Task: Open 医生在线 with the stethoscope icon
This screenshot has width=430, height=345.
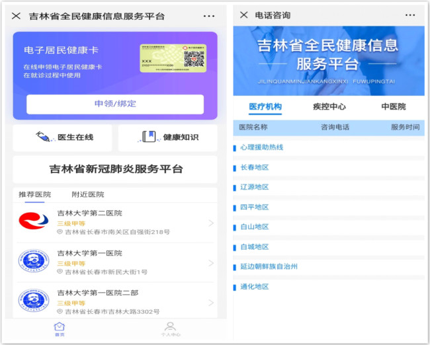Action: (x=63, y=137)
